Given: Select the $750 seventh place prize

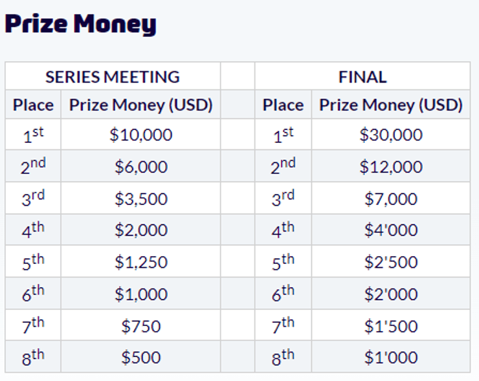Looking at the screenshot, I should click(x=141, y=325).
